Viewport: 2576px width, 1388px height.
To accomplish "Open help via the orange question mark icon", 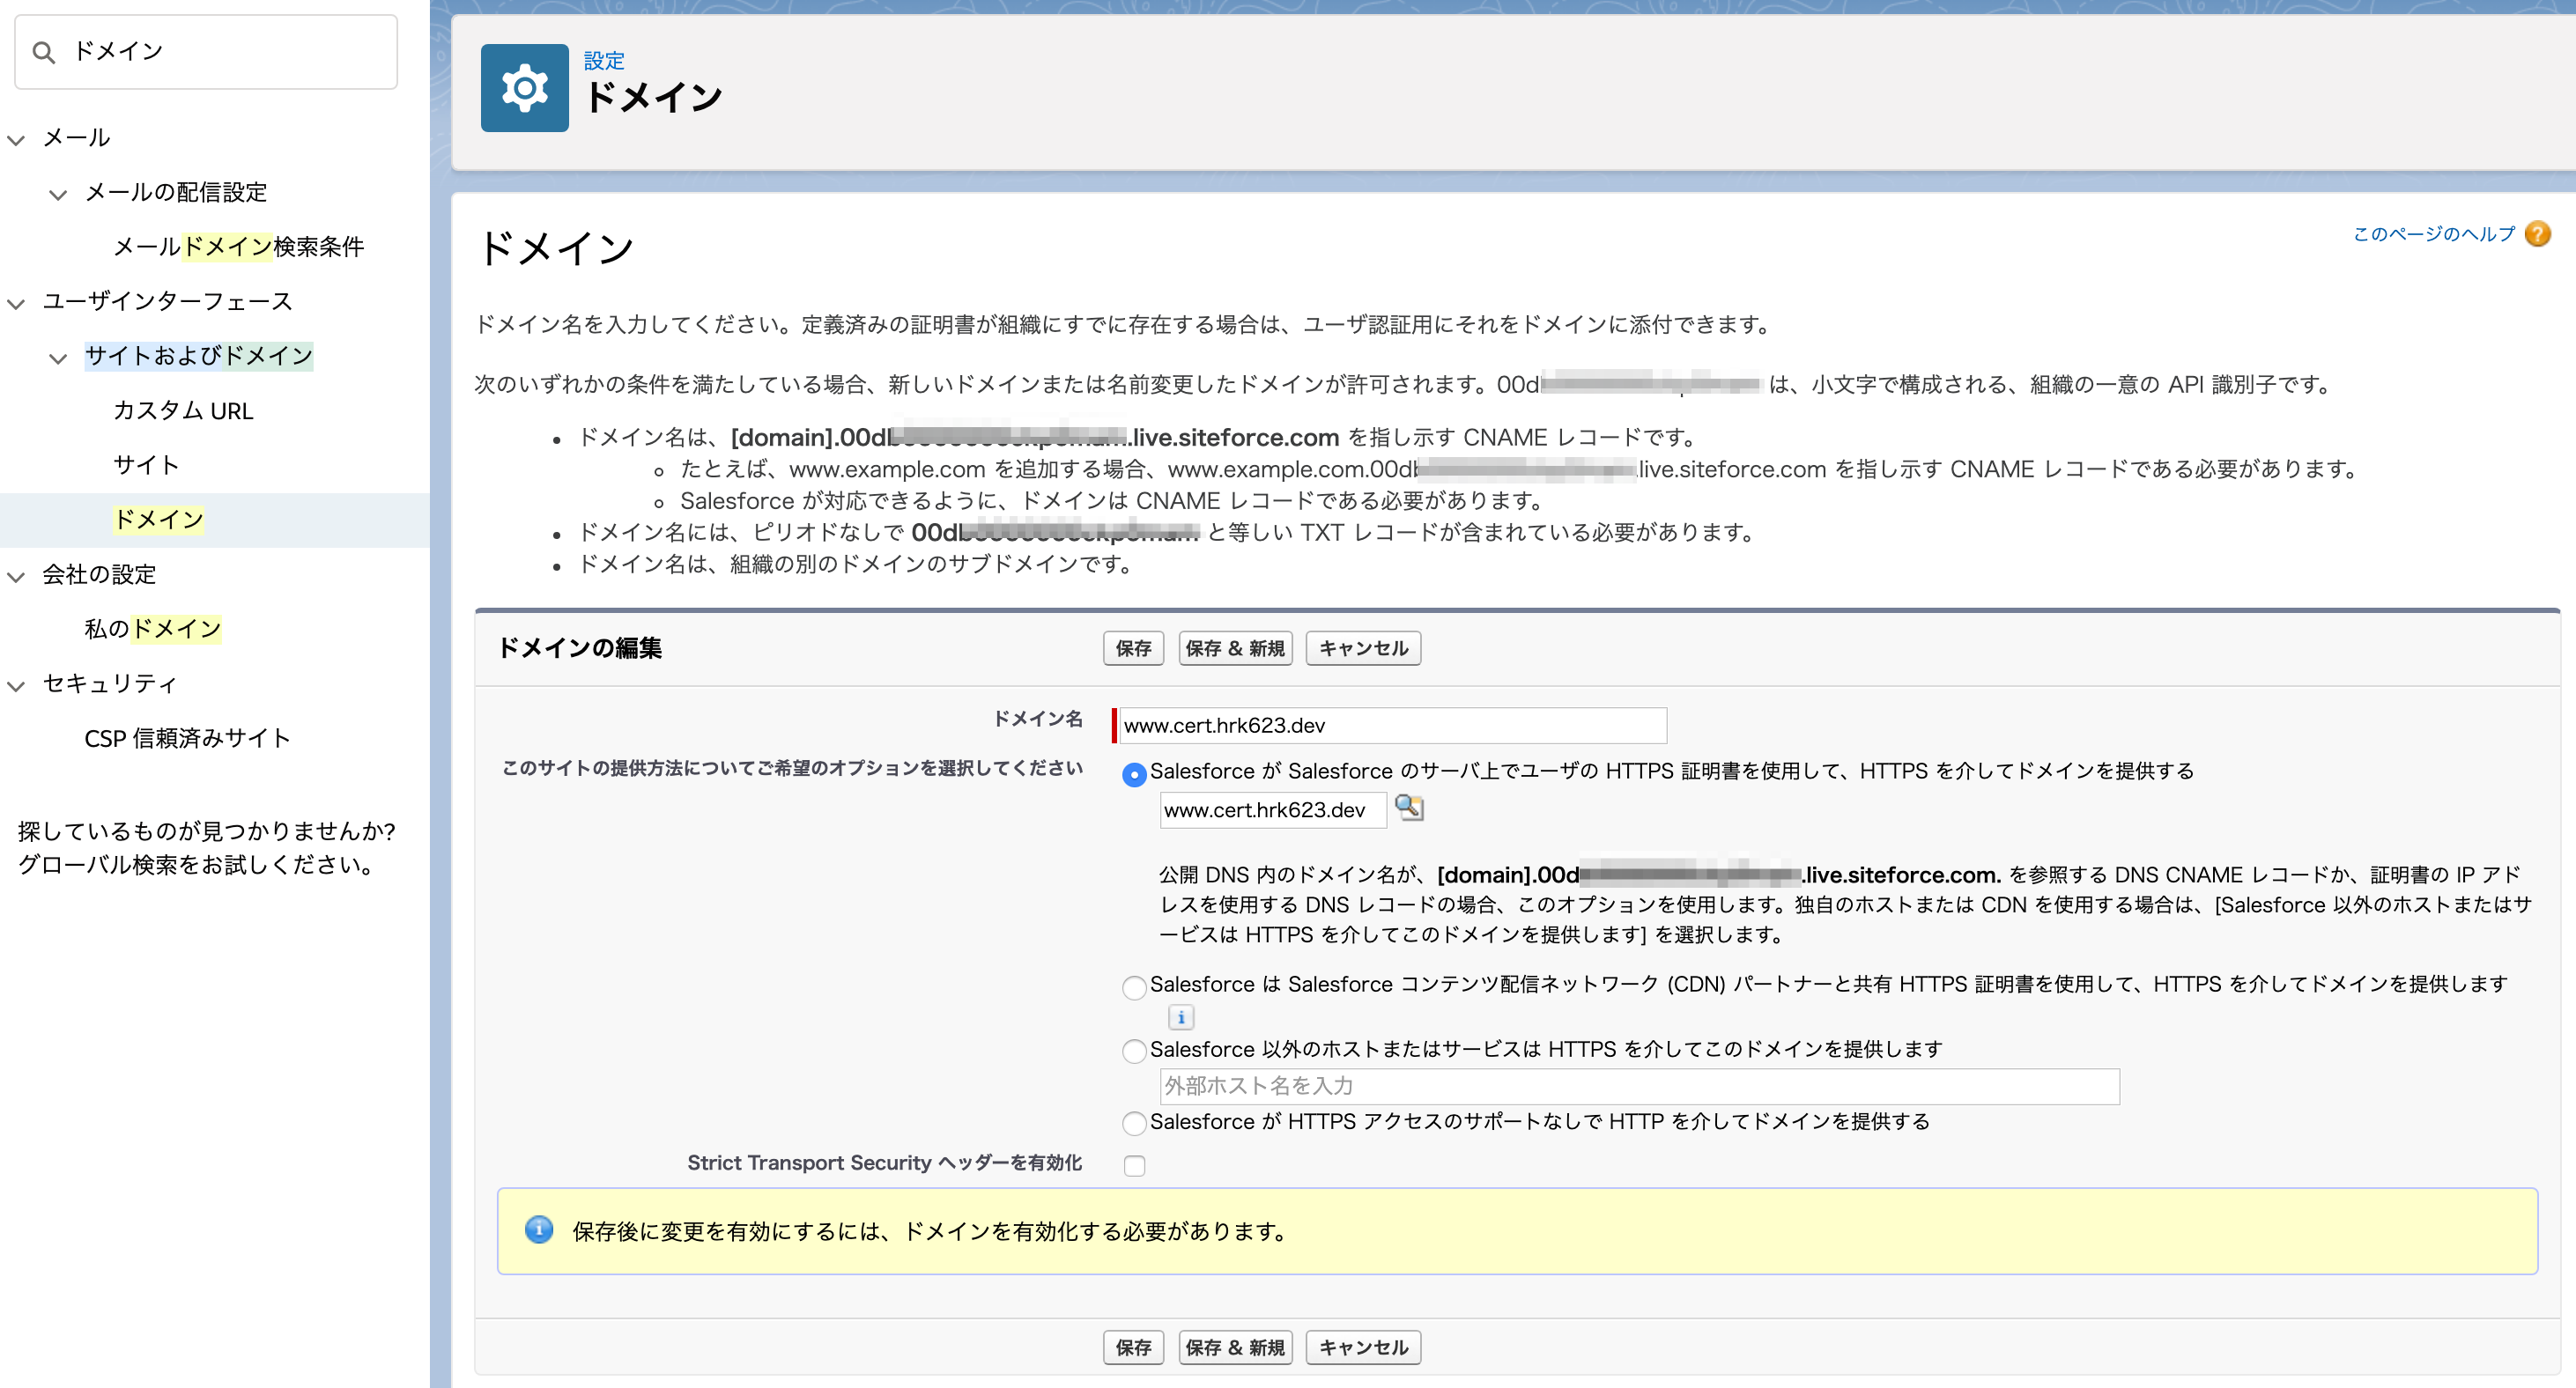I will pyautogui.click(x=2537, y=234).
